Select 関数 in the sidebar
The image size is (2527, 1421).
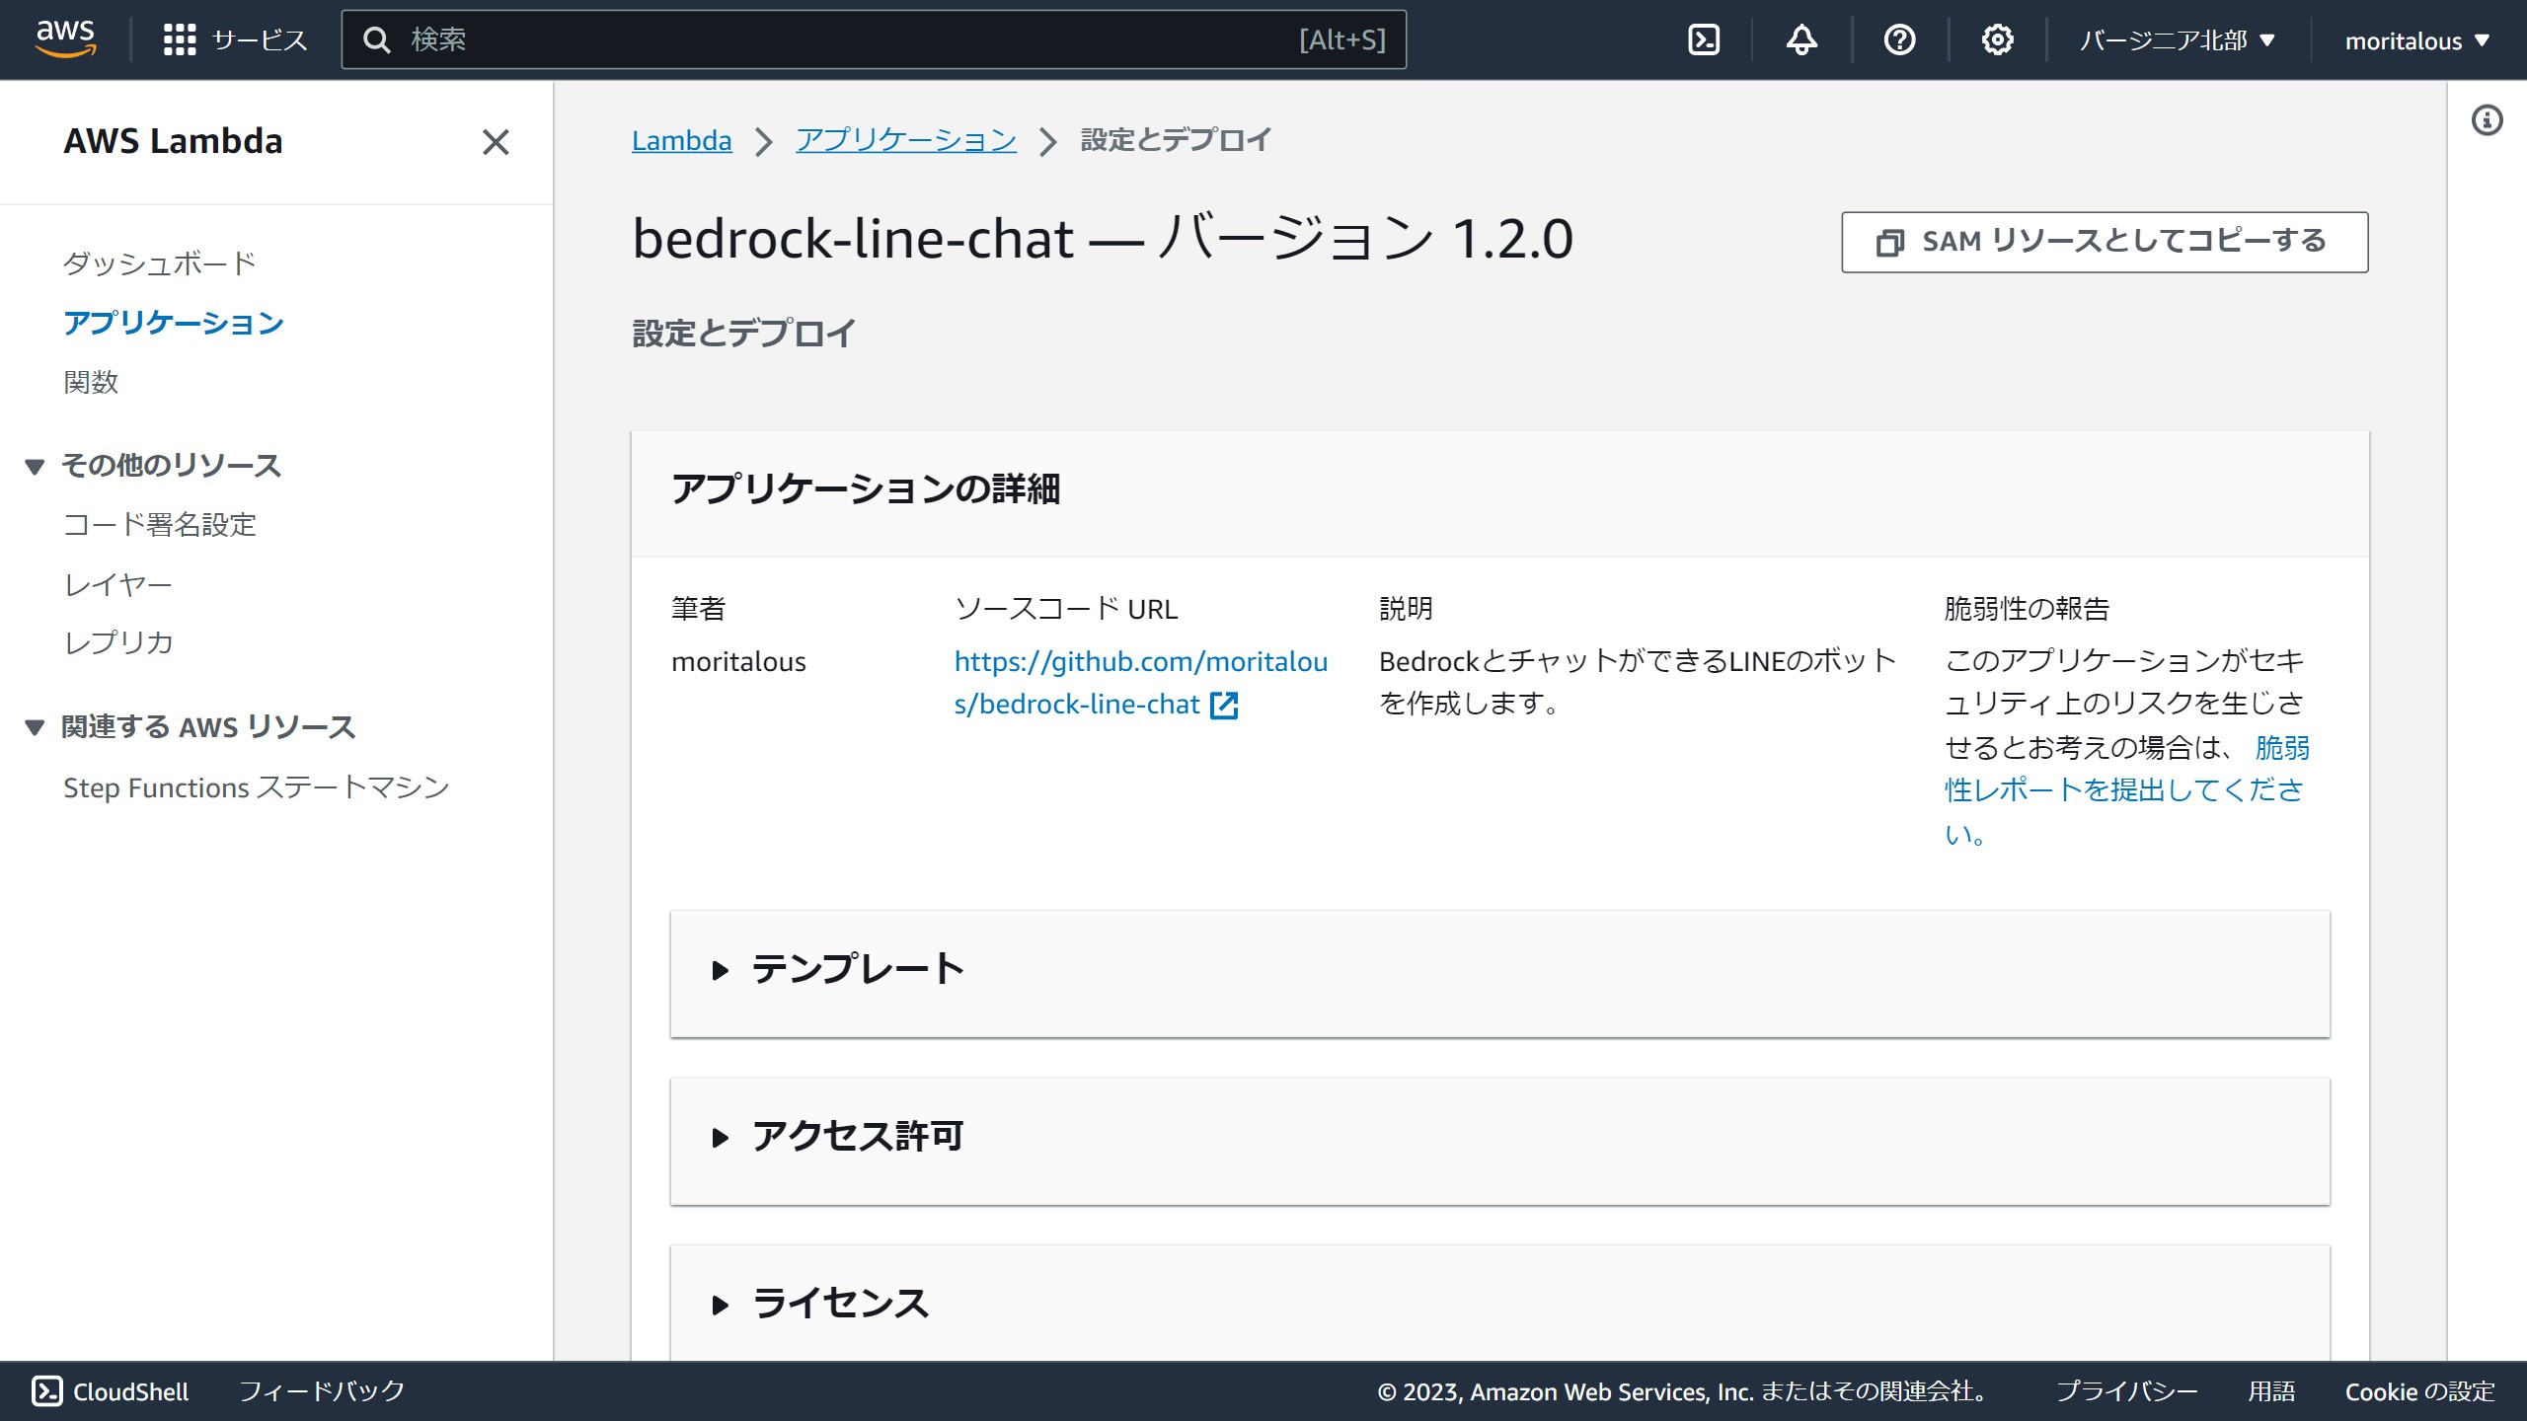tap(91, 382)
